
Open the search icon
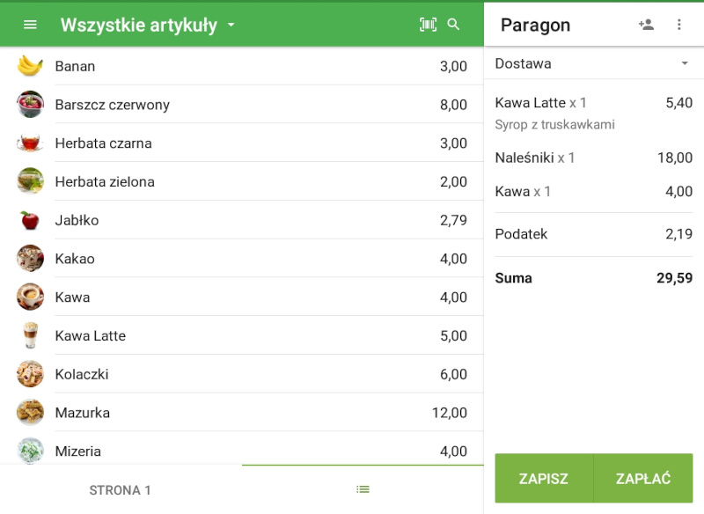click(x=455, y=24)
